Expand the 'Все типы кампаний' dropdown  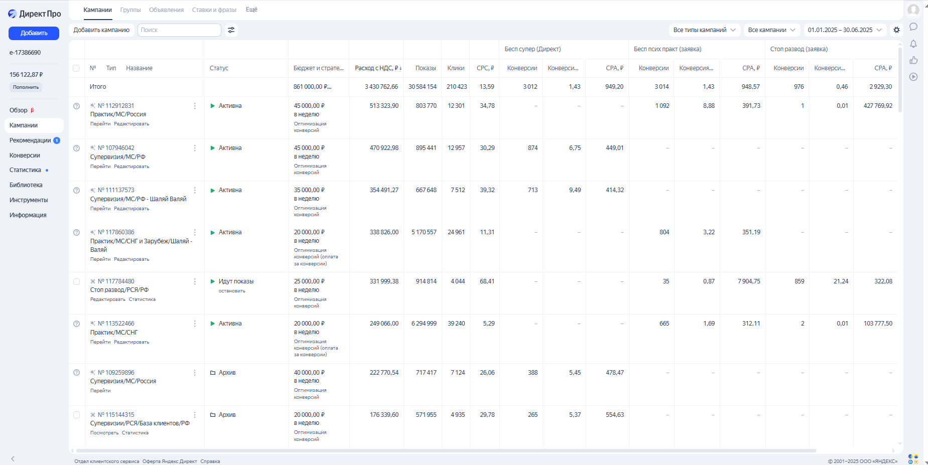[704, 30]
